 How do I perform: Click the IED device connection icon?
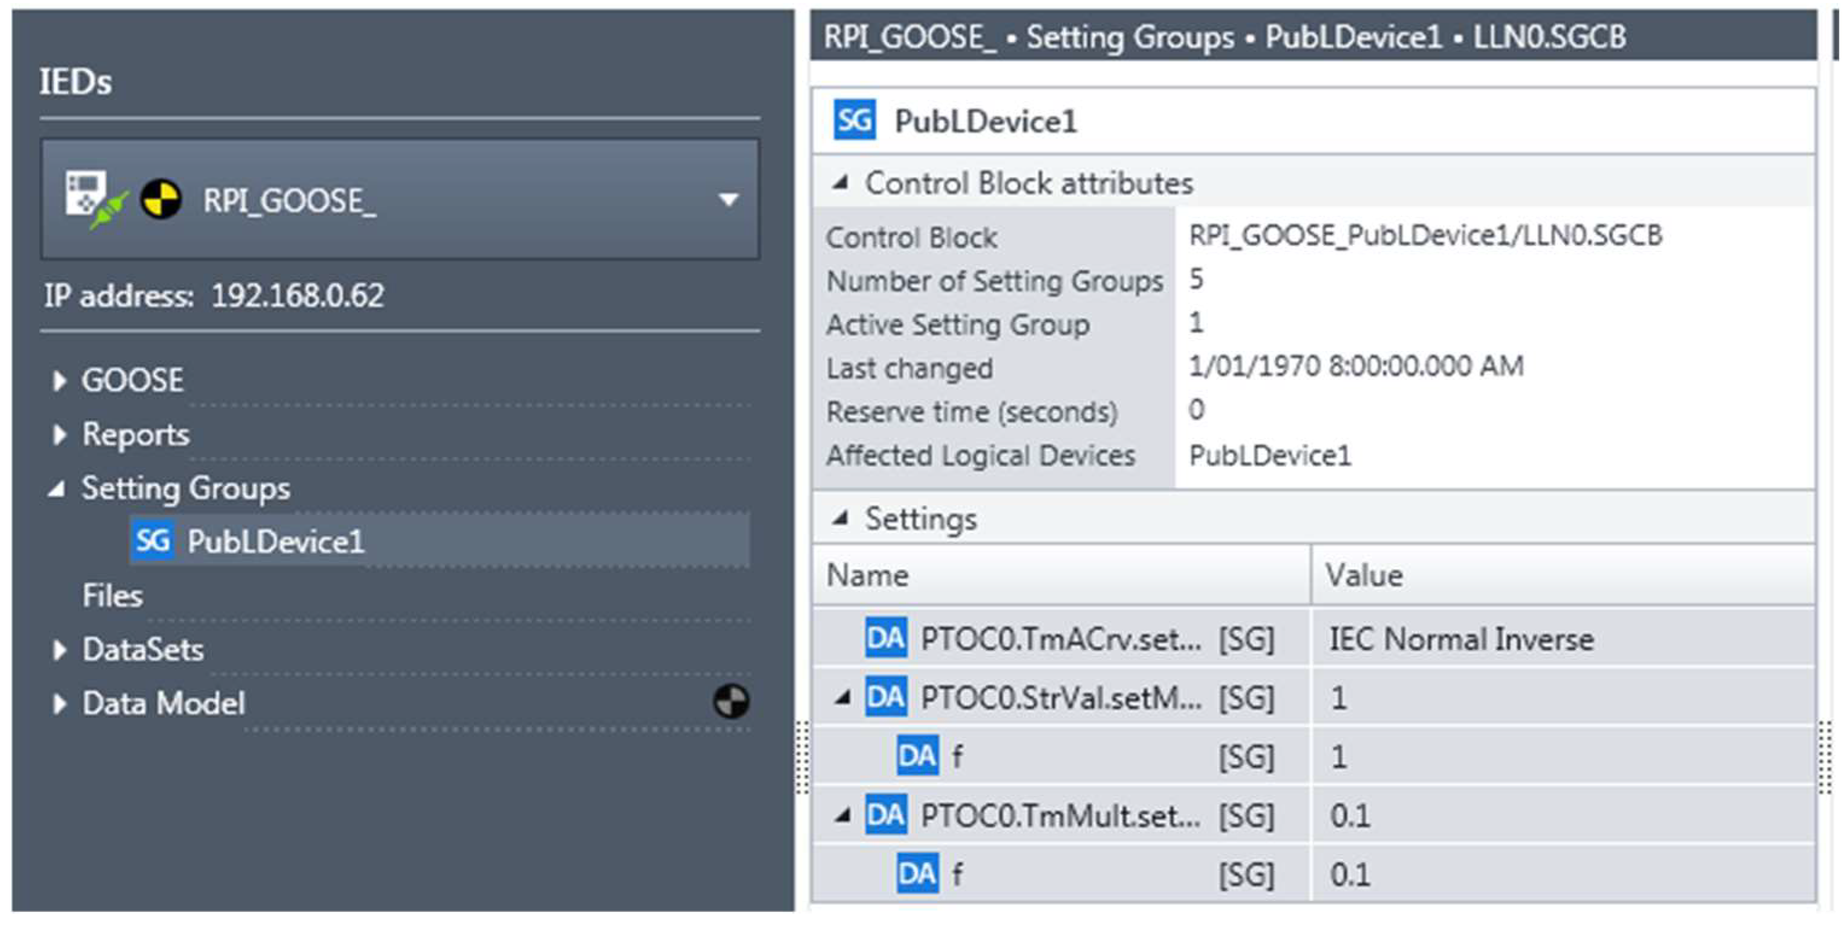pyautogui.click(x=94, y=199)
